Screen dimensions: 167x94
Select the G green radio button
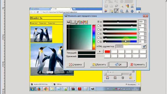pos(98,38)
